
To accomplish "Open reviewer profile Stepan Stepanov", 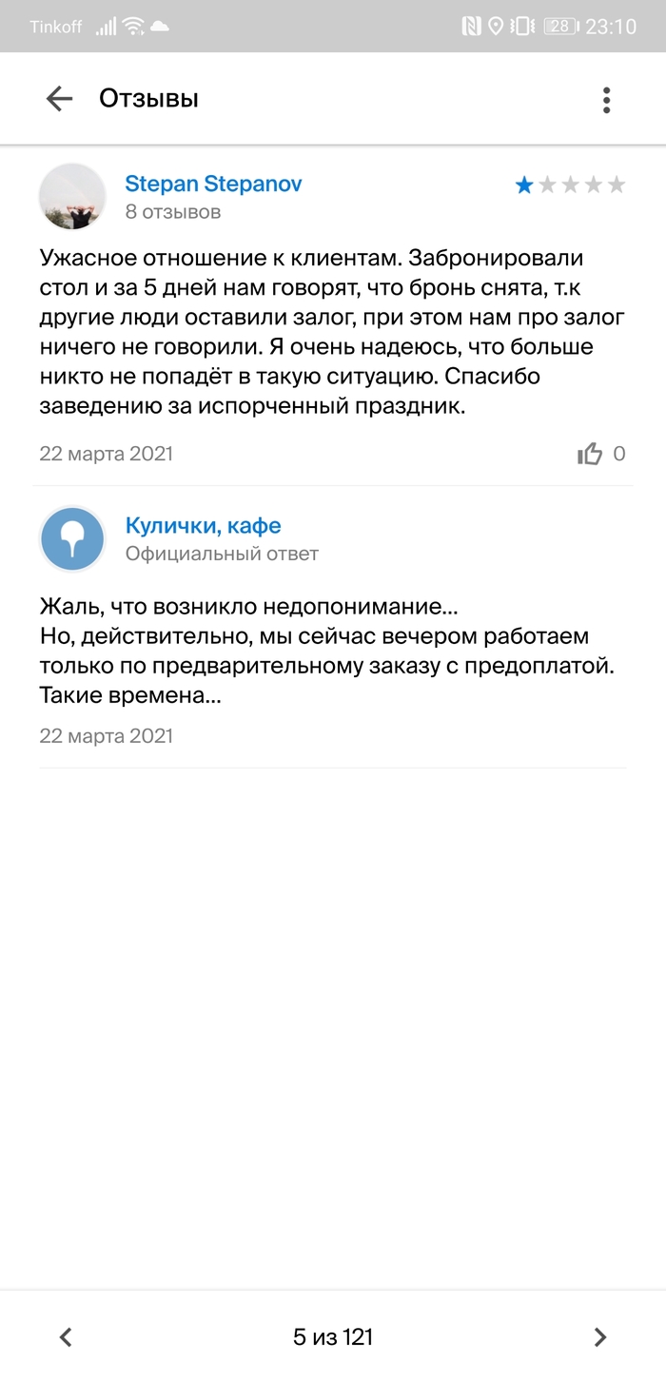I will tap(213, 184).
